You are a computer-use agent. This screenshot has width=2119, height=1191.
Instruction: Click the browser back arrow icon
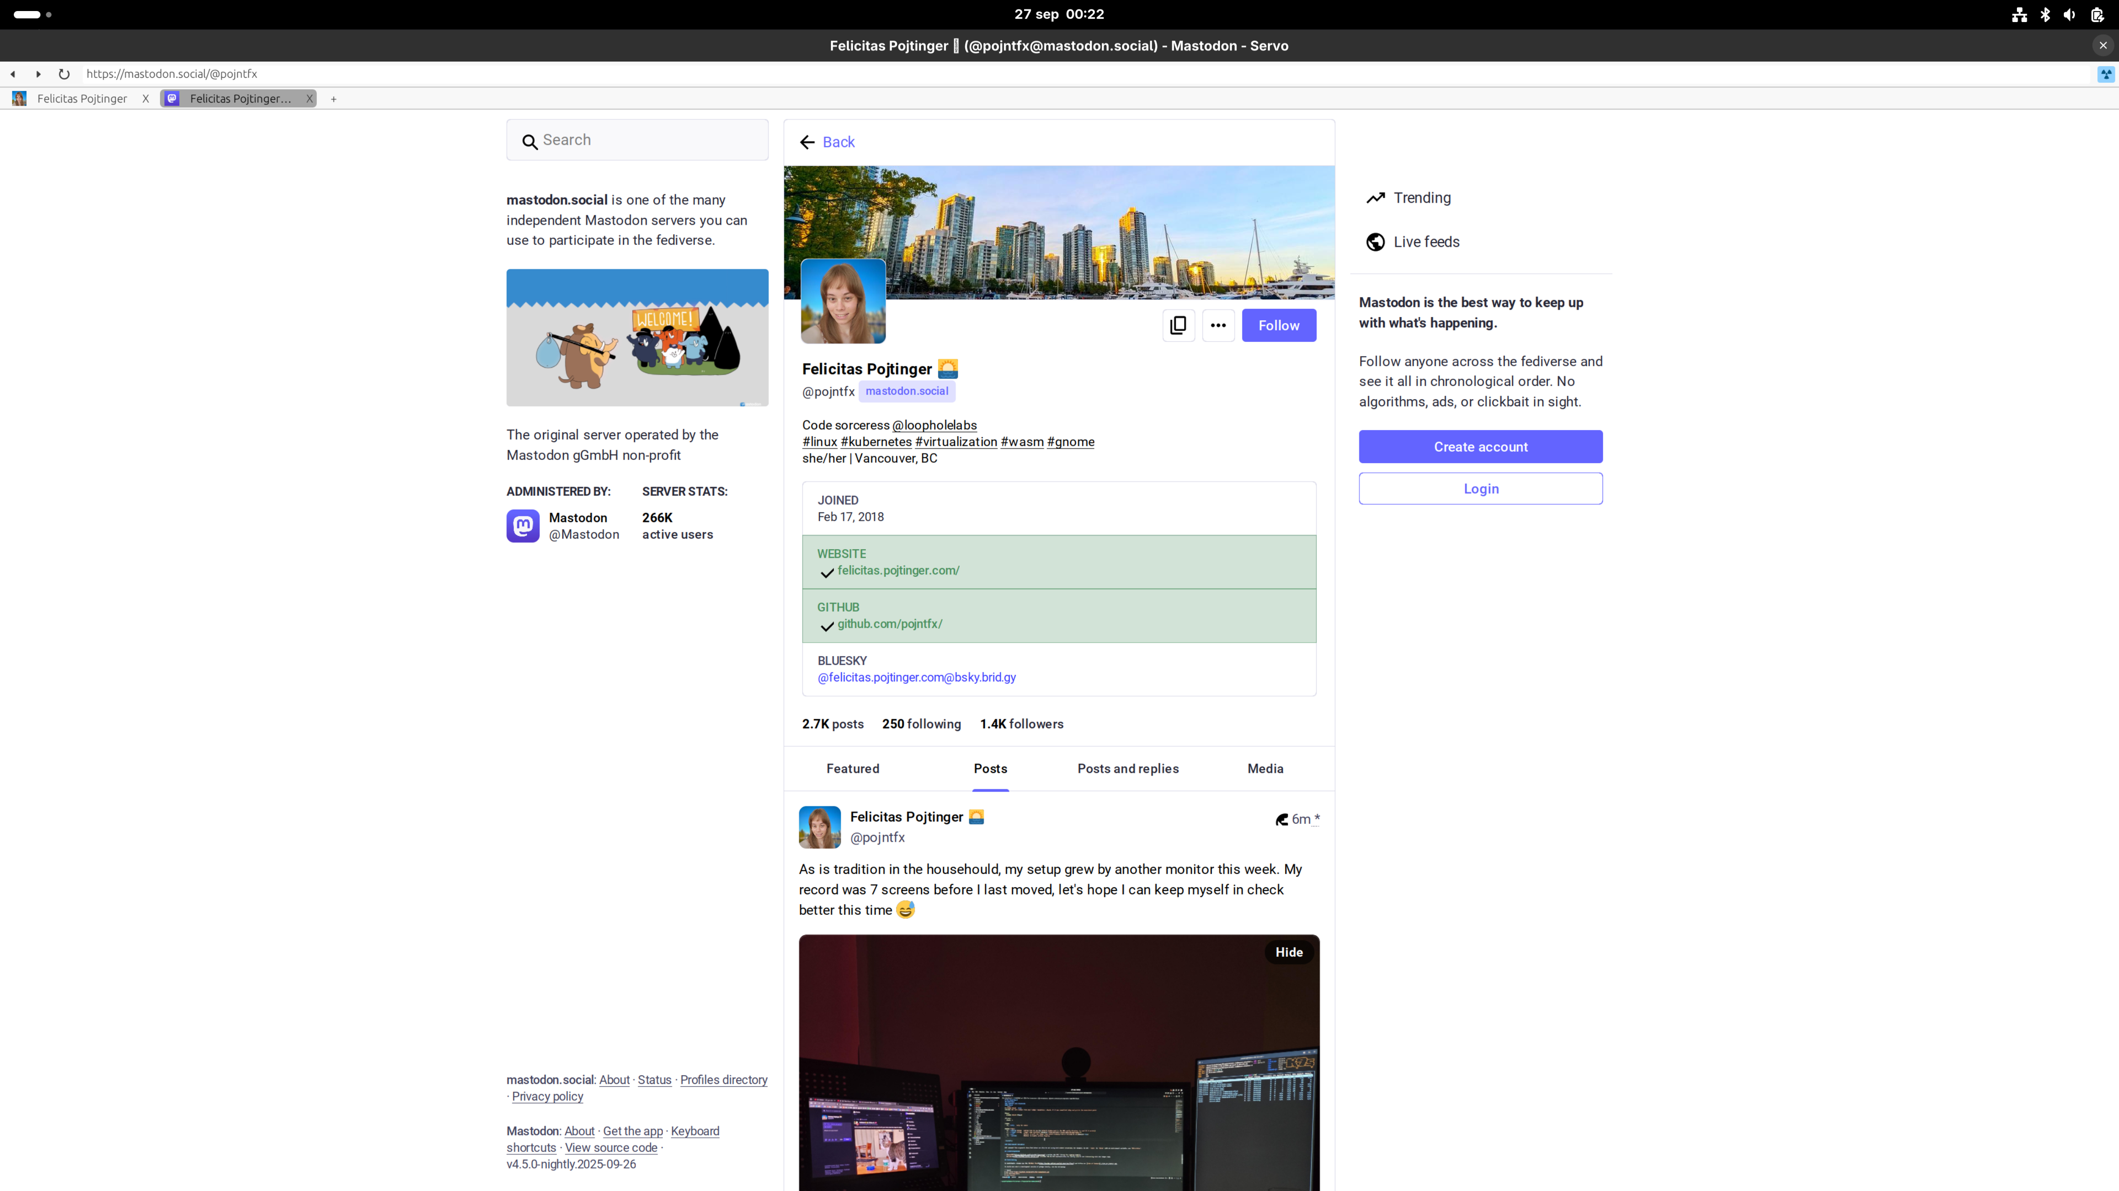click(x=13, y=74)
